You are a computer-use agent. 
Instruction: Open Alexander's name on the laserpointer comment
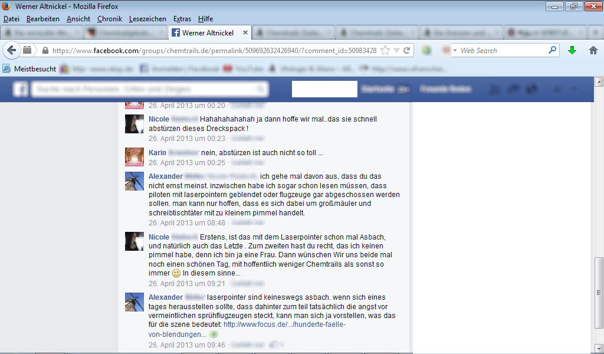[166, 297]
